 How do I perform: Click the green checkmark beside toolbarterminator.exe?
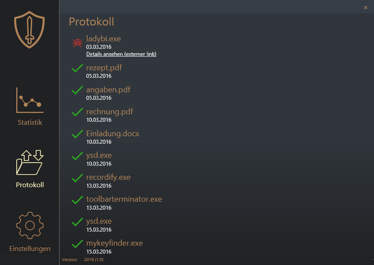(x=77, y=200)
